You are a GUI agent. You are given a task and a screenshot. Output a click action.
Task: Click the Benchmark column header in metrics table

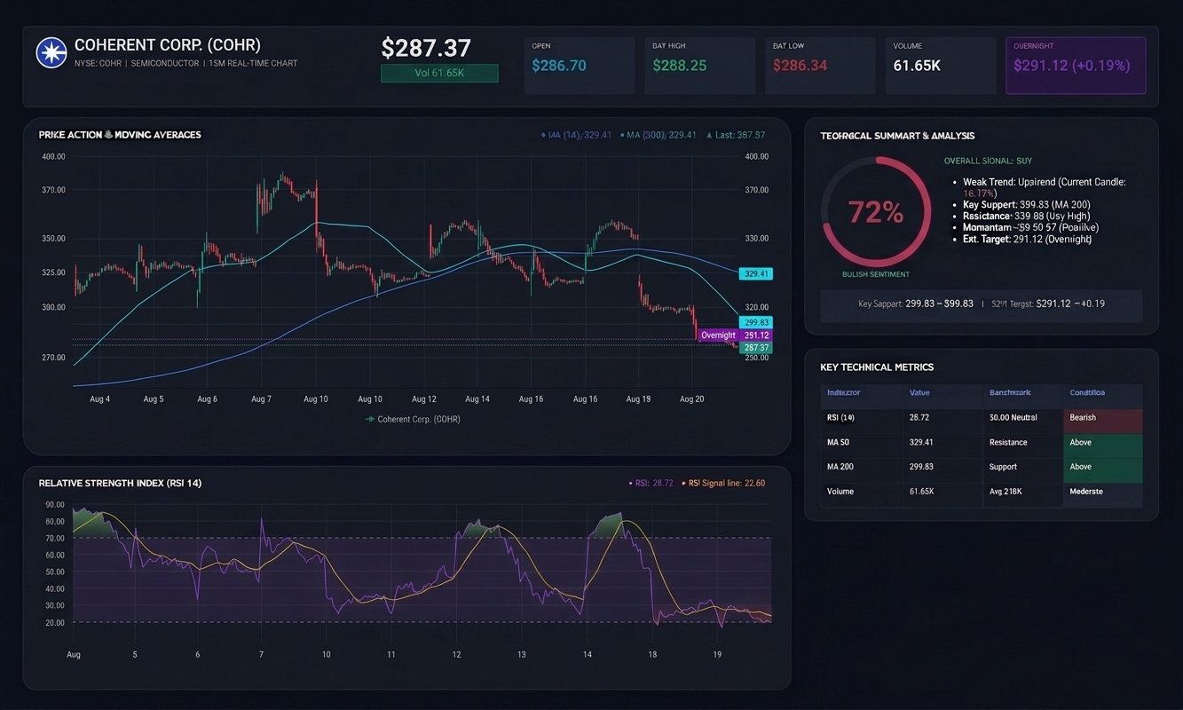pyautogui.click(x=1010, y=392)
